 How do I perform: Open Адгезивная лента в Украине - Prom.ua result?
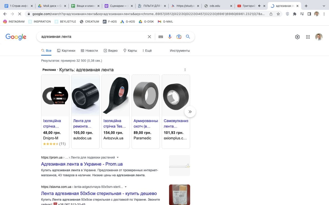coord(82,164)
